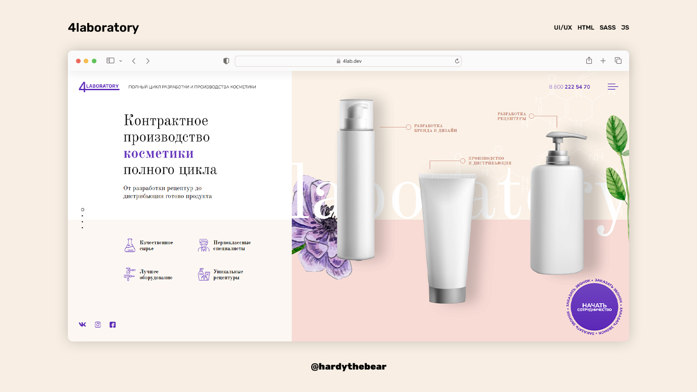697x392 pixels.
Task: Click the cosmetics icon for Уникальные рецептуры
Action: 204,274
